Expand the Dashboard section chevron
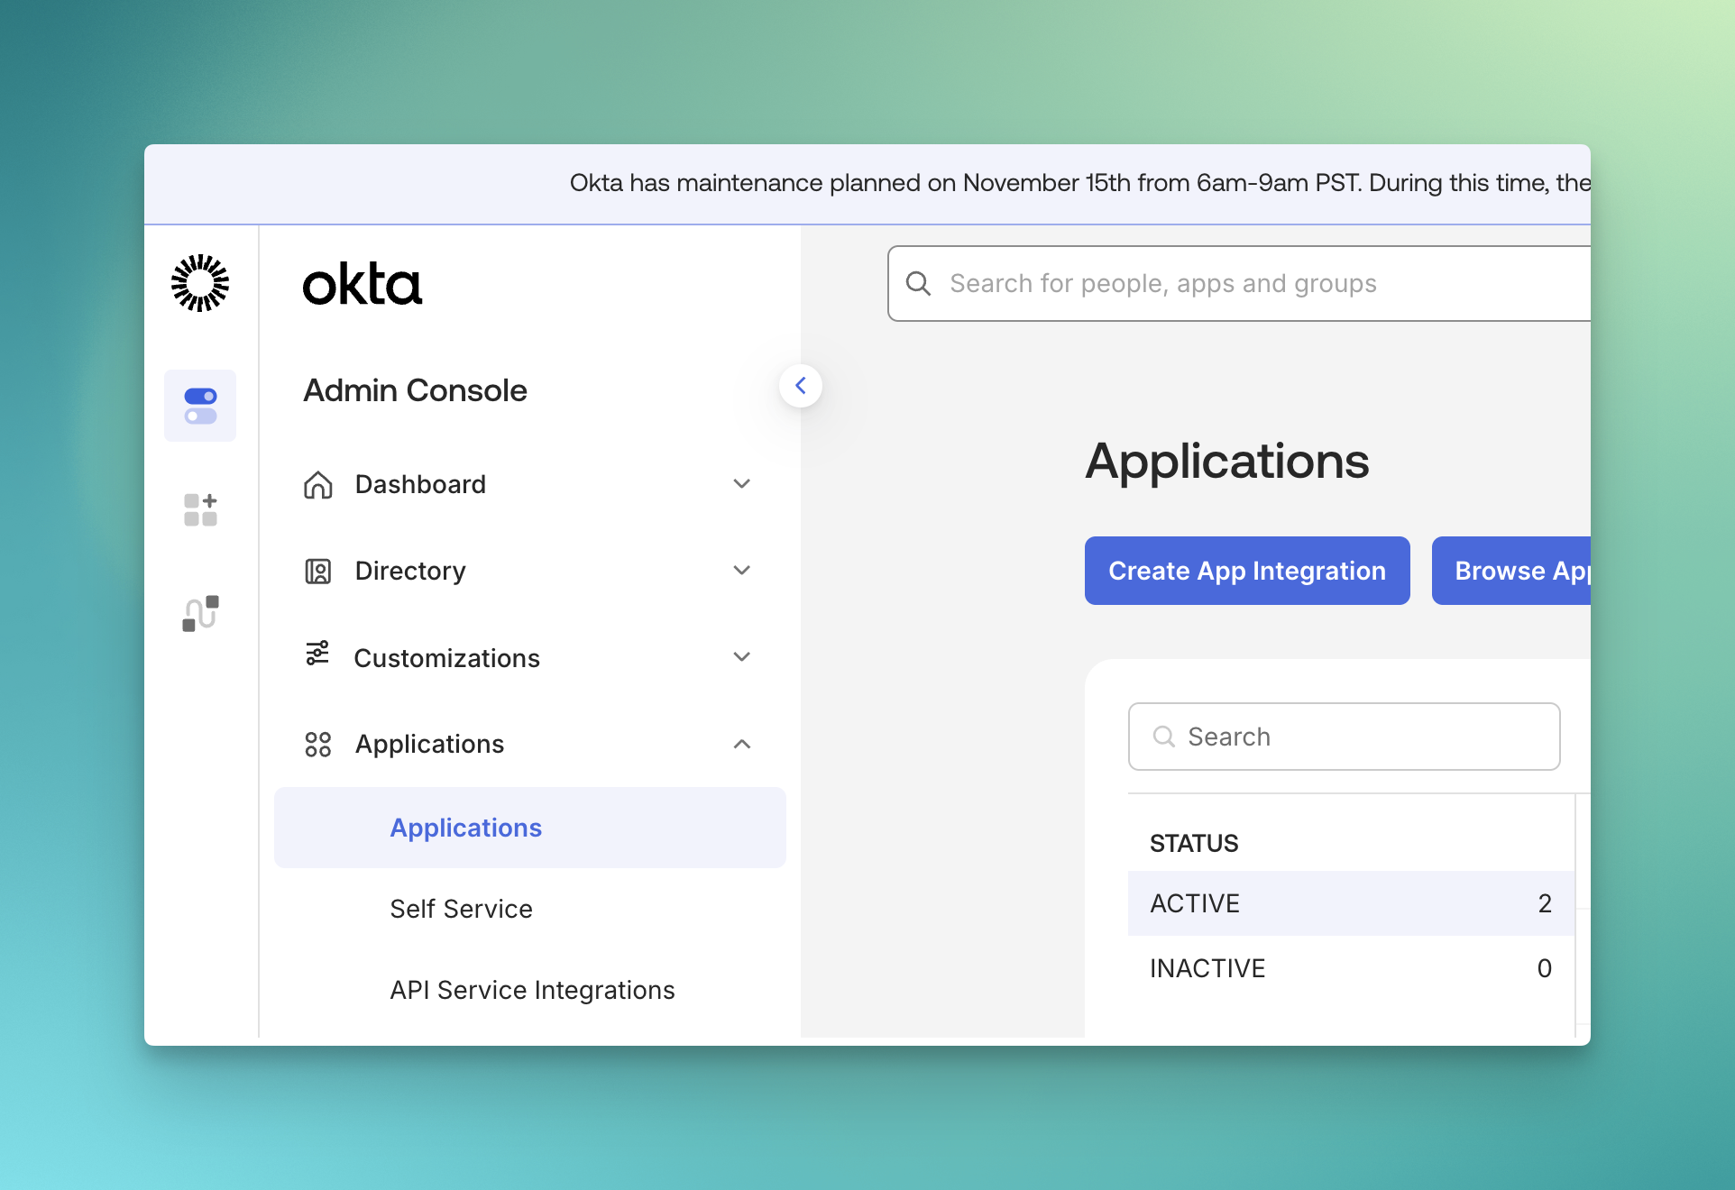The image size is (1735, 1190). [741, 484]
